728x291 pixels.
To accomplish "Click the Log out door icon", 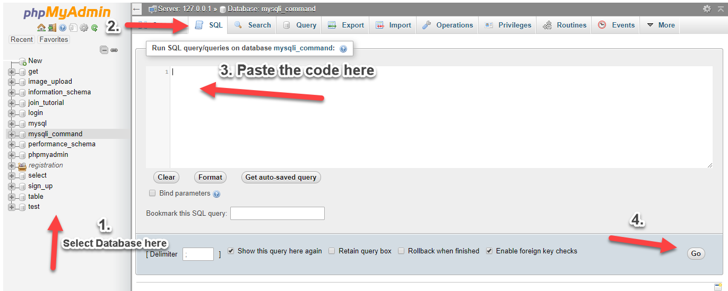I will pyautogui.click(x=51, y=28).
